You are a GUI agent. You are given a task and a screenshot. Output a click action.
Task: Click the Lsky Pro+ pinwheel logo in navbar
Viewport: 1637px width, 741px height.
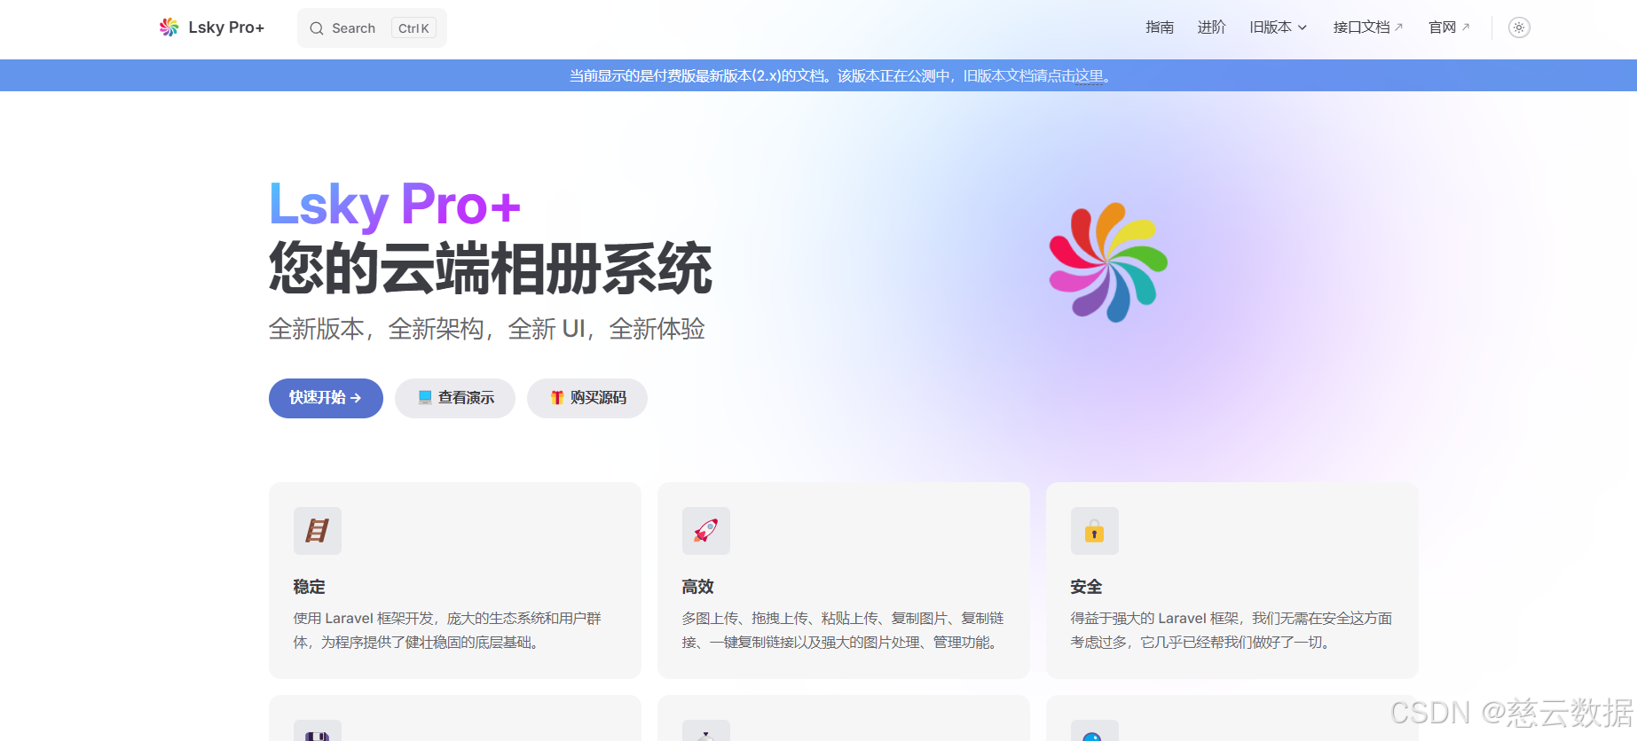tap(169, 27)
